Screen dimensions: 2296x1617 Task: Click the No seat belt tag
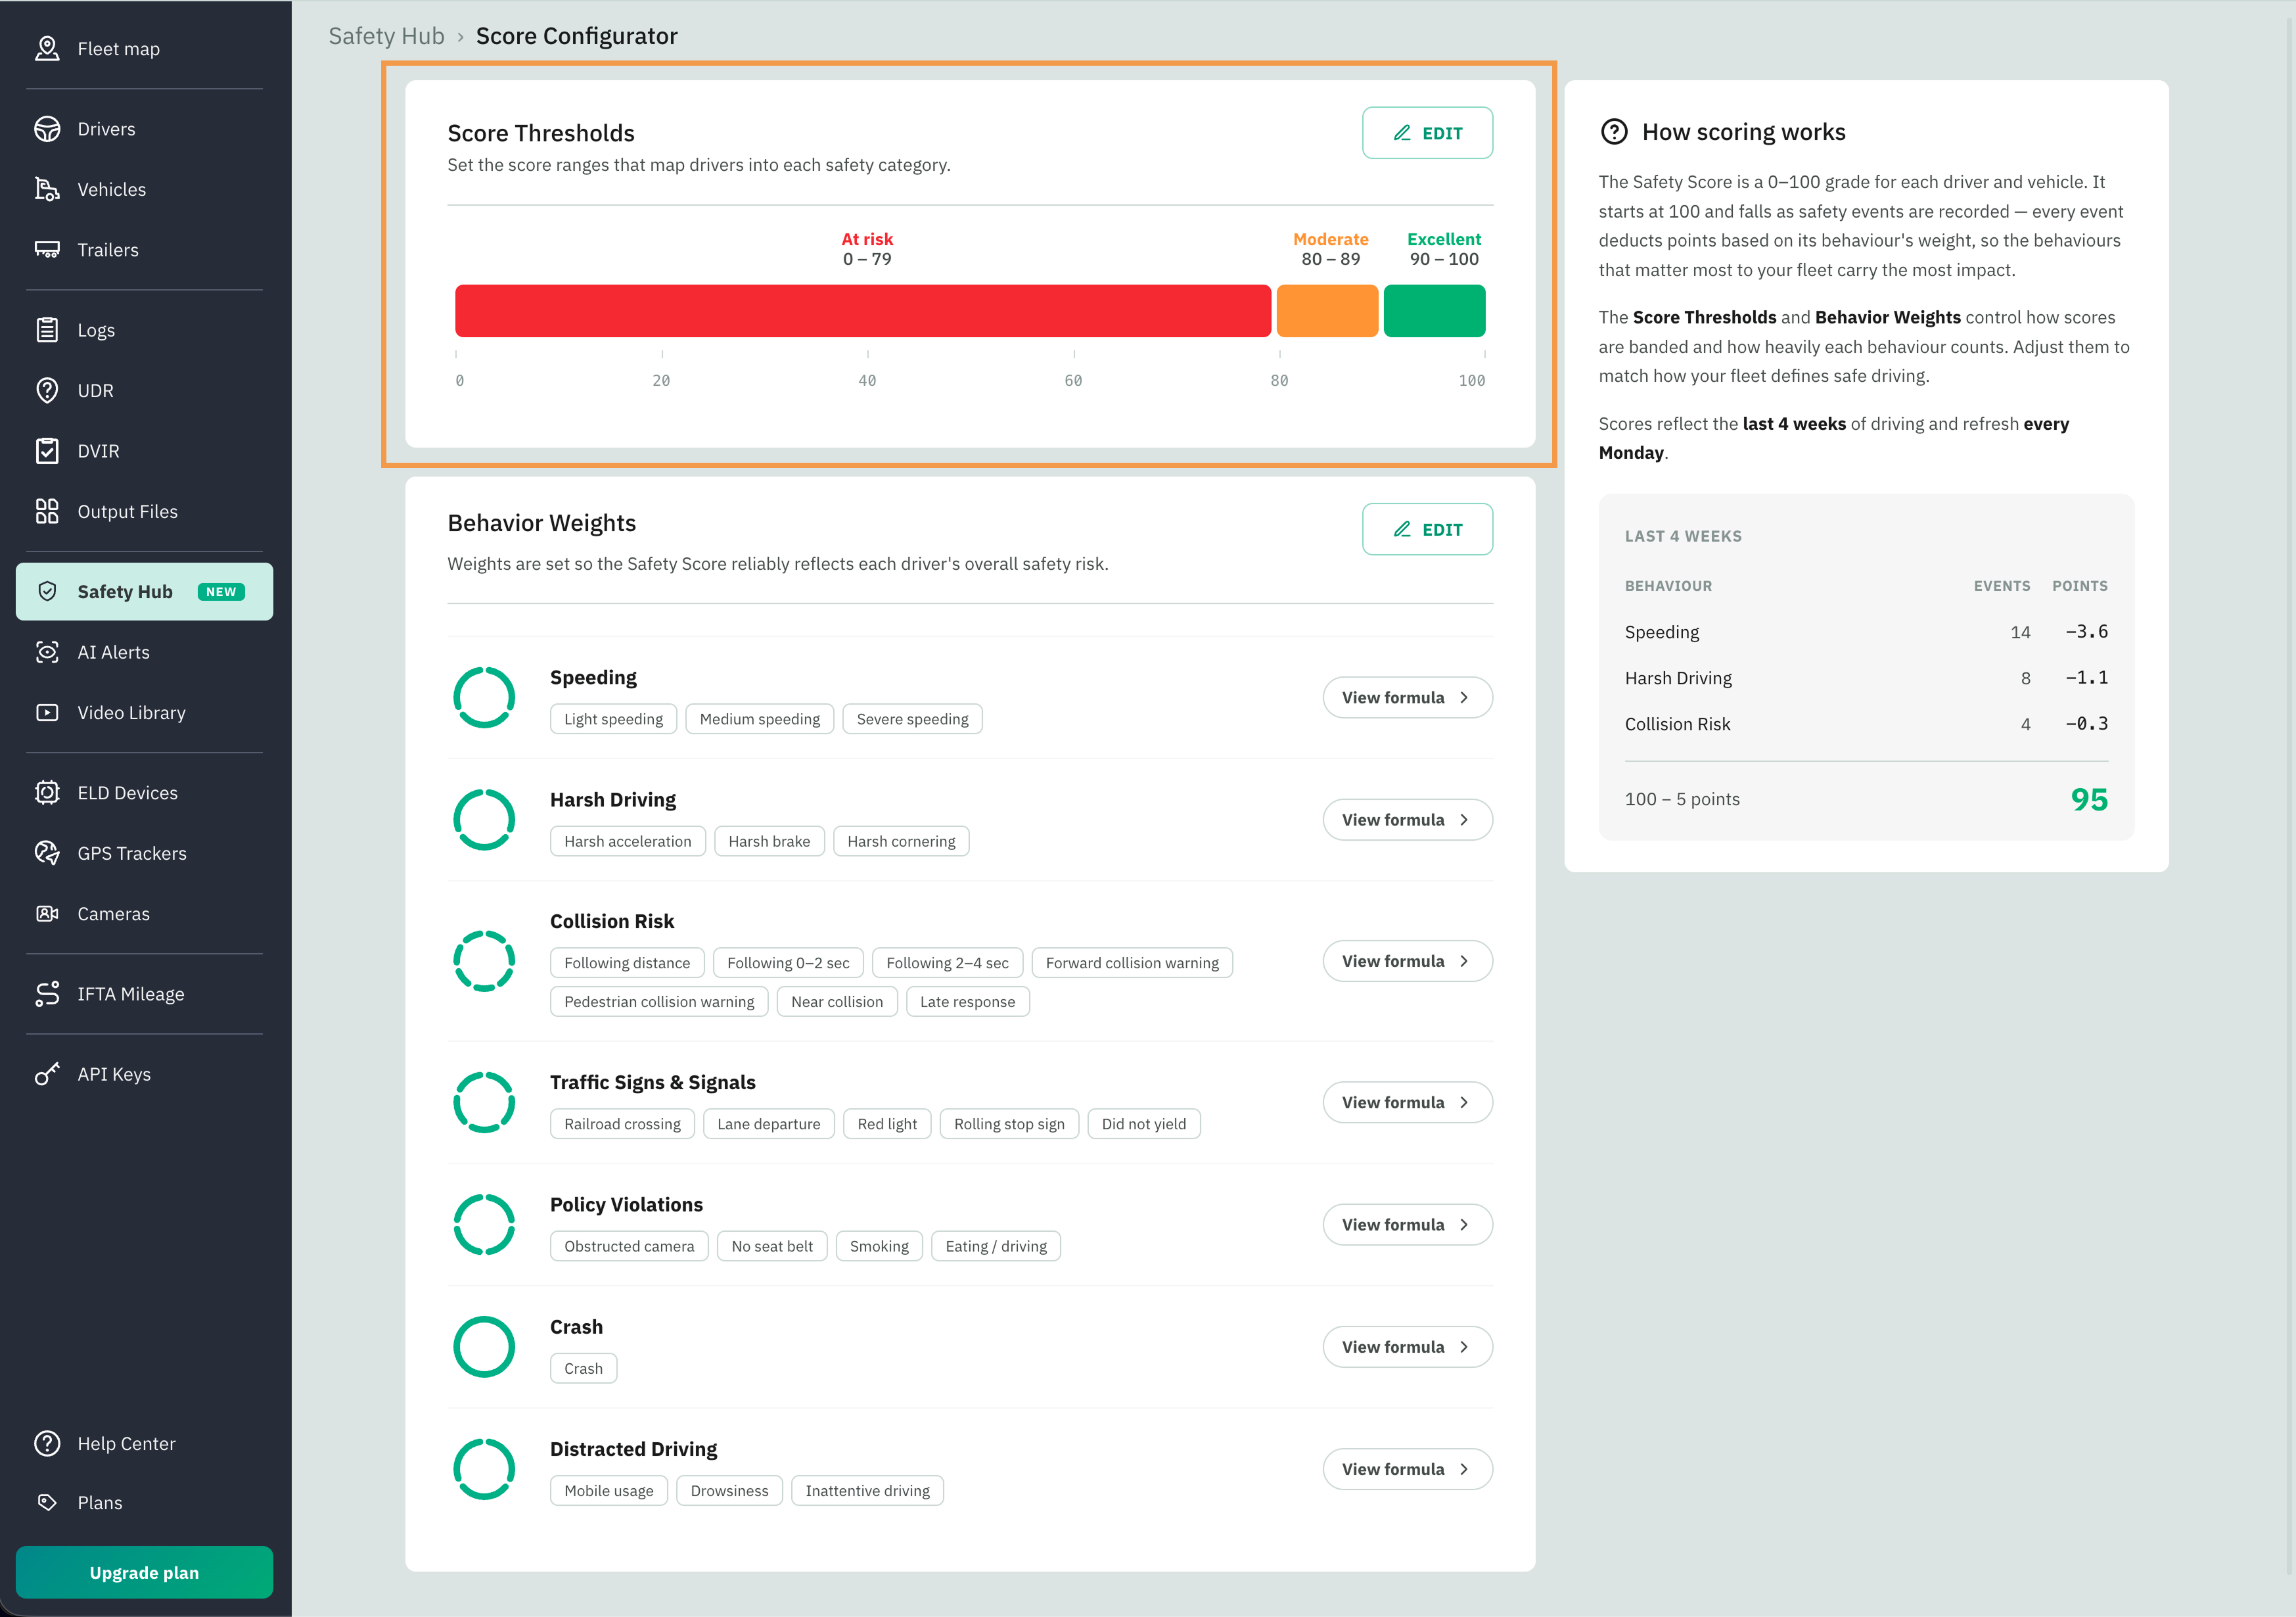(x=772, y=1246)
